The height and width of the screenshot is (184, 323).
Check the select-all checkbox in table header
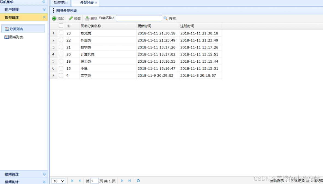click(x=61, y=26)
